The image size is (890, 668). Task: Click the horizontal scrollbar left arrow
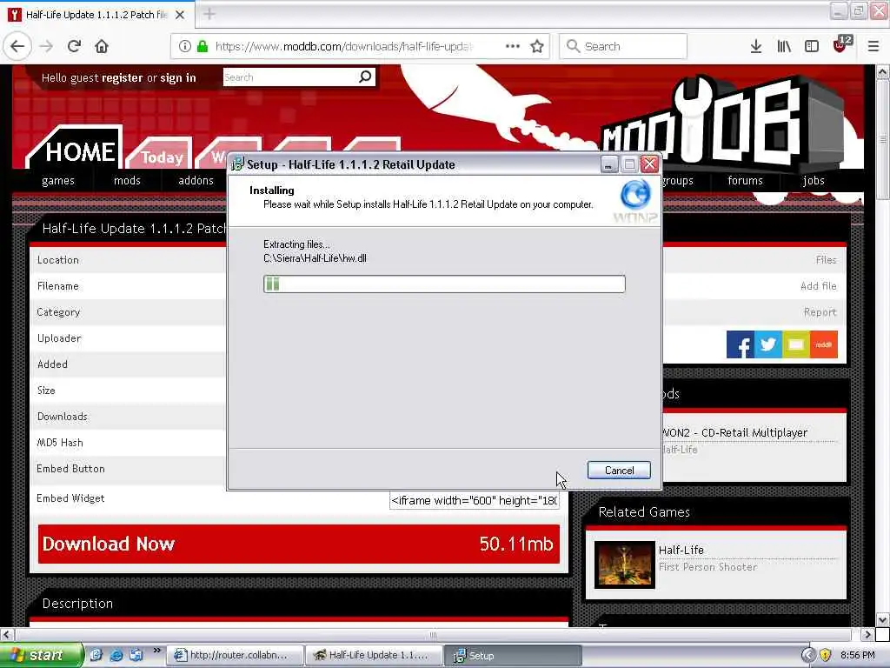click(6, 634)
